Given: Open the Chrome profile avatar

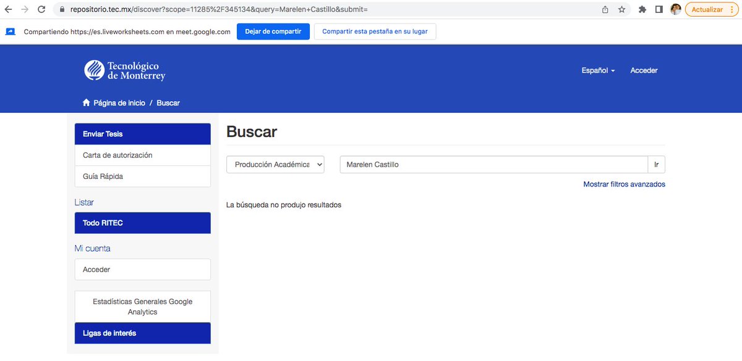Looking at the screenshot, I should [x=676, y=10].
